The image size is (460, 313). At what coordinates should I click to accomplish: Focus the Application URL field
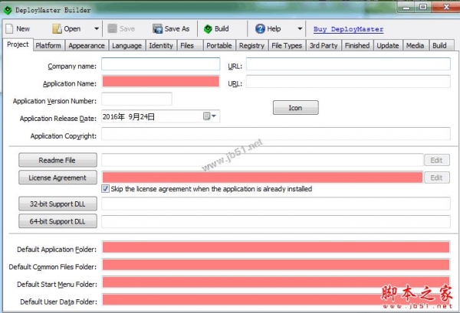[x=348, y=81]
